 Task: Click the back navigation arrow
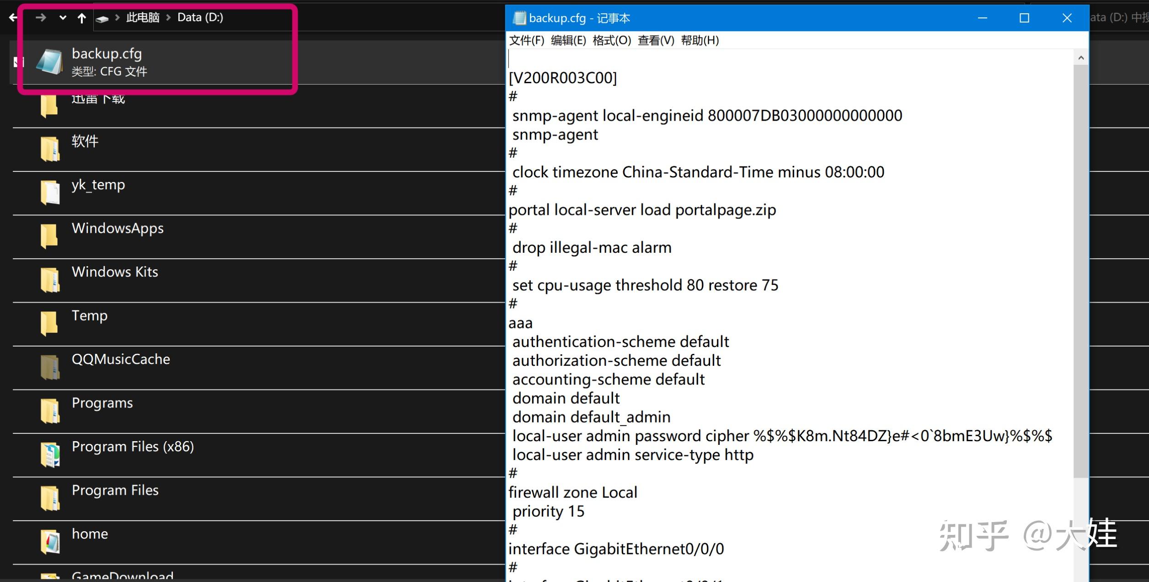[x=13, y=18]
